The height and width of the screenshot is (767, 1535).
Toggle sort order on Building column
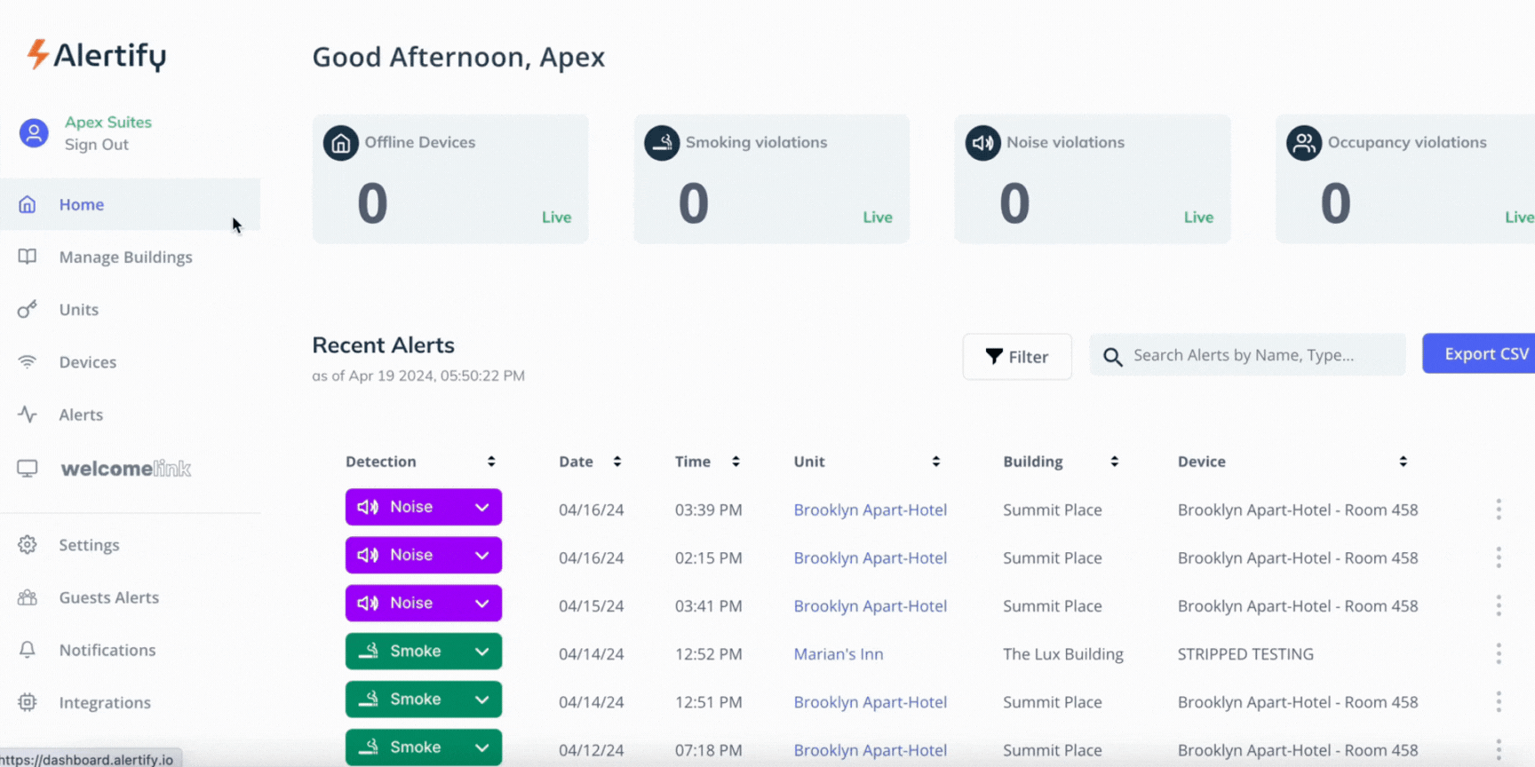[1114, 462]
